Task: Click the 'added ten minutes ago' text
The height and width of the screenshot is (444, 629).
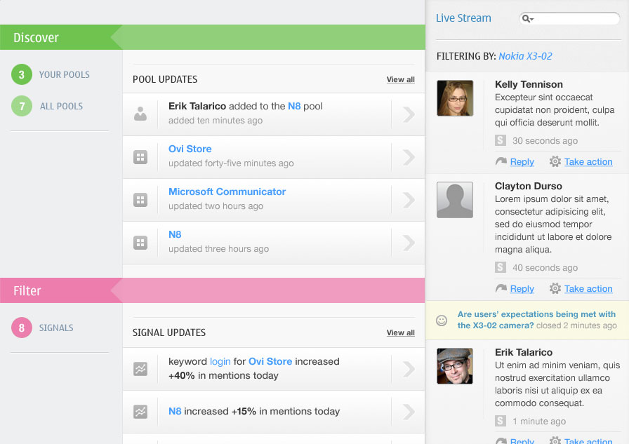Action: (216, 120)
